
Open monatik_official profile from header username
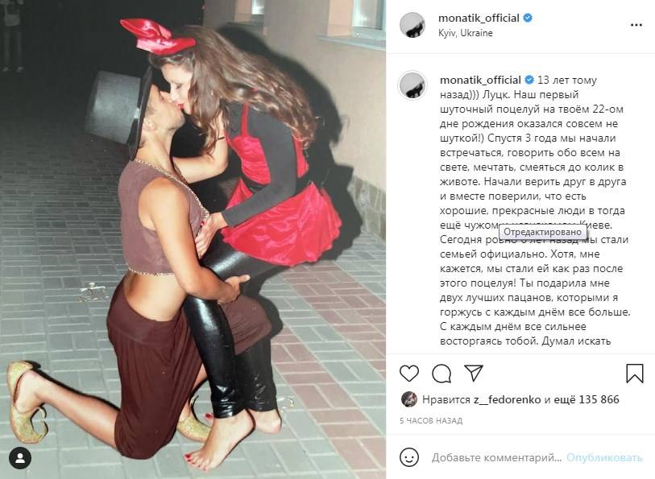(479, 18)
